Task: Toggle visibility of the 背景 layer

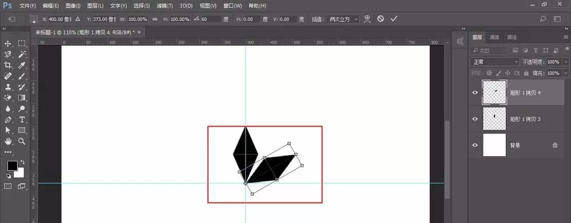Action: pyautogui.click(x=475, y=145)
